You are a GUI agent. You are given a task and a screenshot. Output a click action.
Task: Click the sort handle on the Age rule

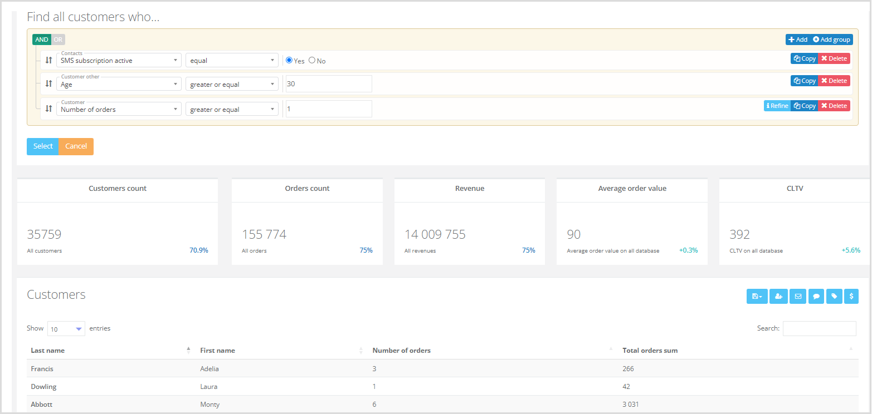tap(48, 84)
